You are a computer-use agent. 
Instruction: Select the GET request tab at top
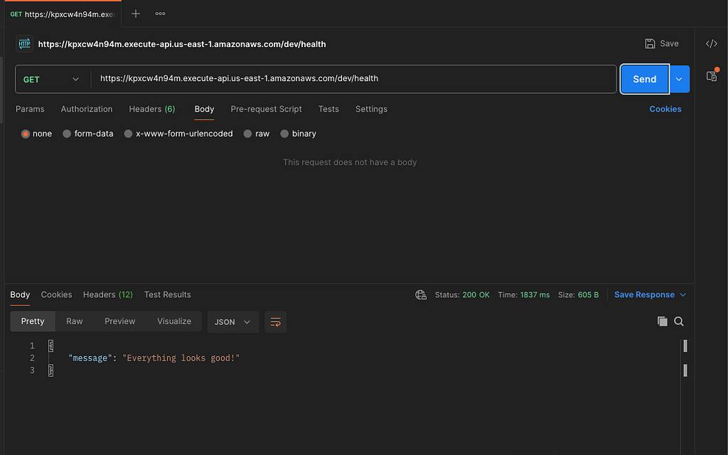pos(63,14)
